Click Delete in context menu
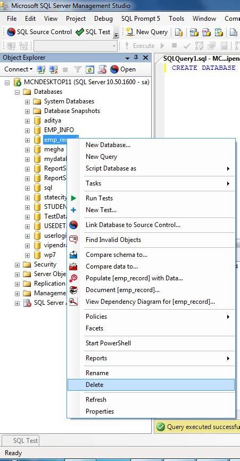Image resolution: width=240 pixels, height=461 pixels. pyautogui.click(x=151, y=385)
